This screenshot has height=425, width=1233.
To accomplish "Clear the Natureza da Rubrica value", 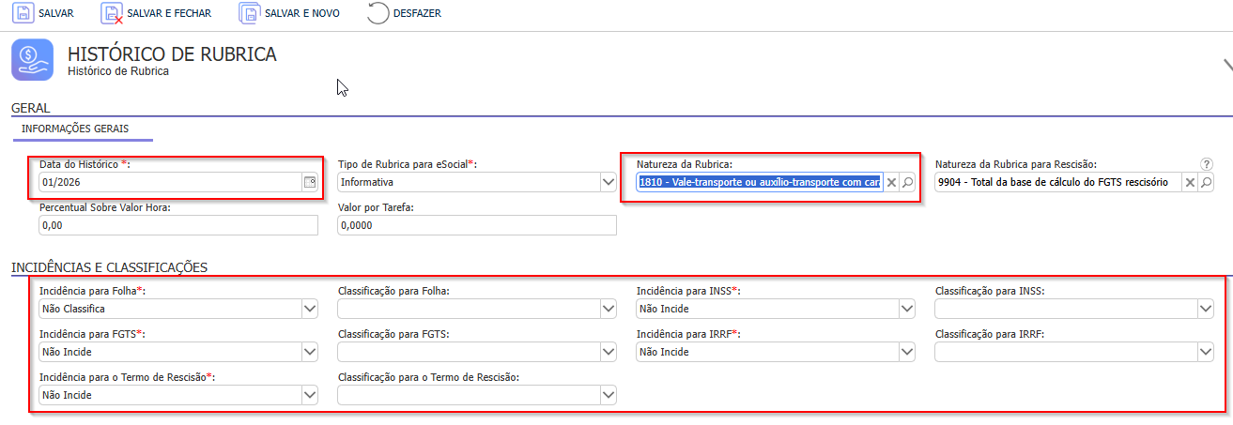I will click(x=892, y=182).
